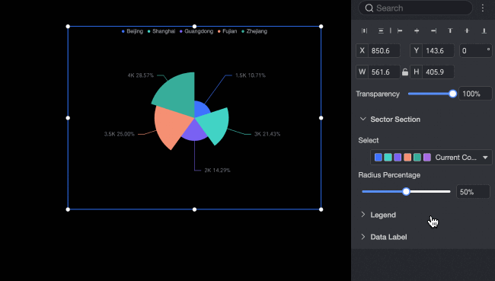This screenshot has width=495, height=281.
Task: Click the Y position input field
Action: [438, 50]
